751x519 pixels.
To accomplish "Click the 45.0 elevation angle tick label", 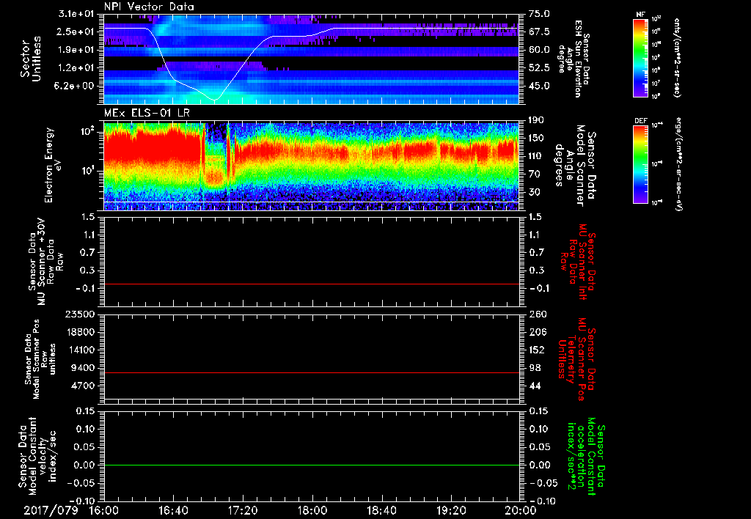I will point(539,86).
